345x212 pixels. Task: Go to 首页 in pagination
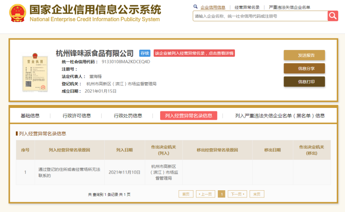[186, 194]
